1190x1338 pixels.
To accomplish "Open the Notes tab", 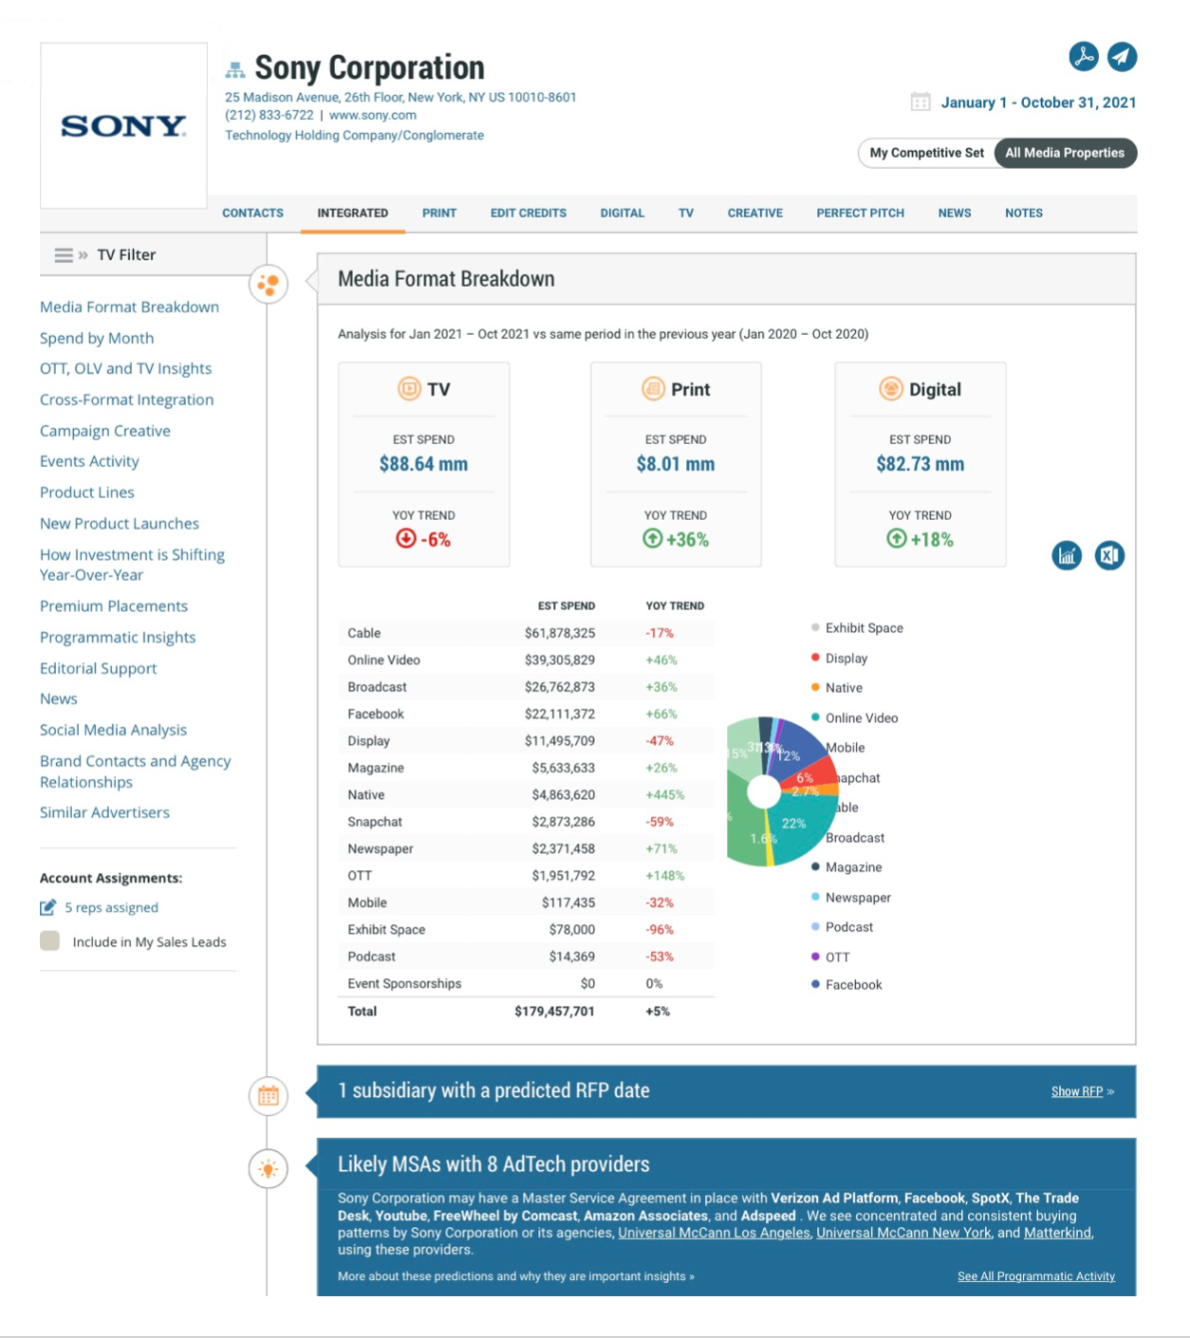I will point(1024,214).
